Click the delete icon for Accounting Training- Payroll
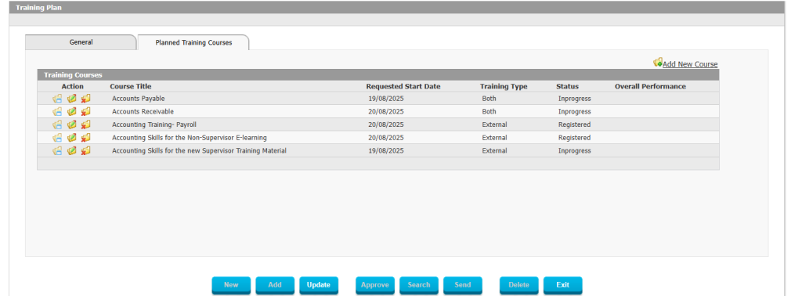 (85, 125)
